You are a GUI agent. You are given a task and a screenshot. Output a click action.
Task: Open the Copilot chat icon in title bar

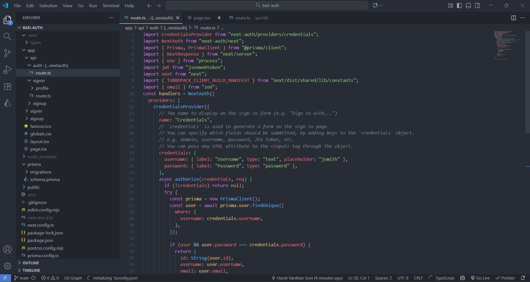pos(375,5)
